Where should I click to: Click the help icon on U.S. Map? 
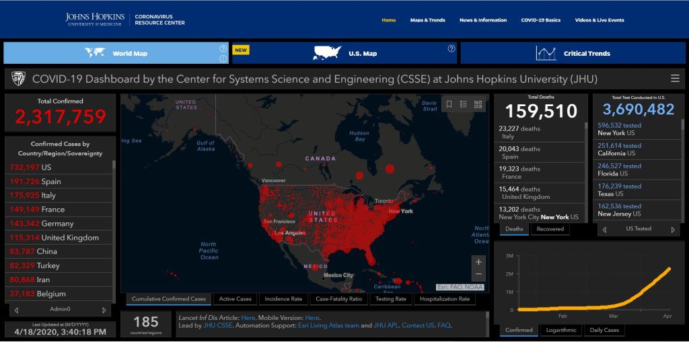[451, 48]
